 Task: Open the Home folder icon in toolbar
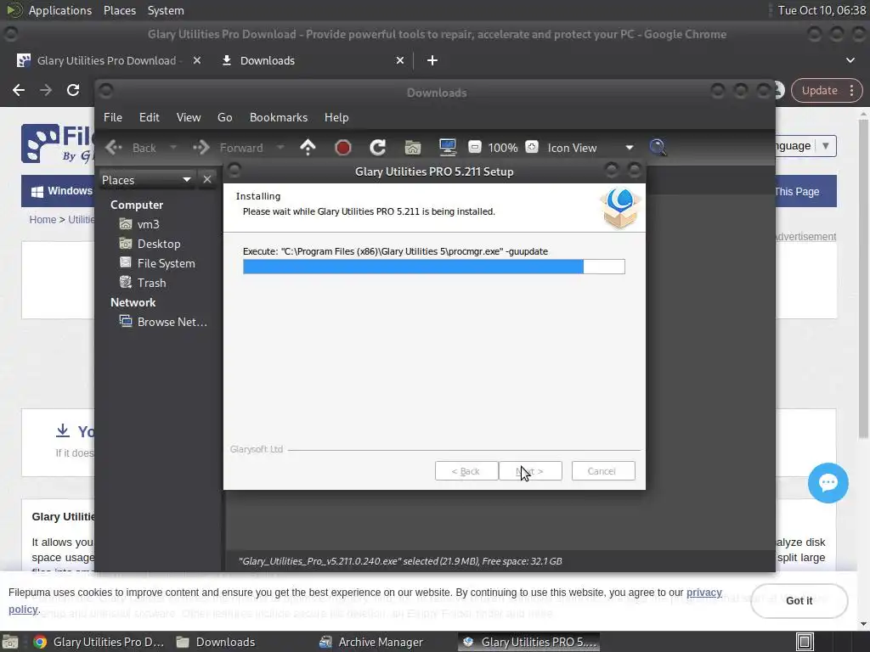(413, 148)
